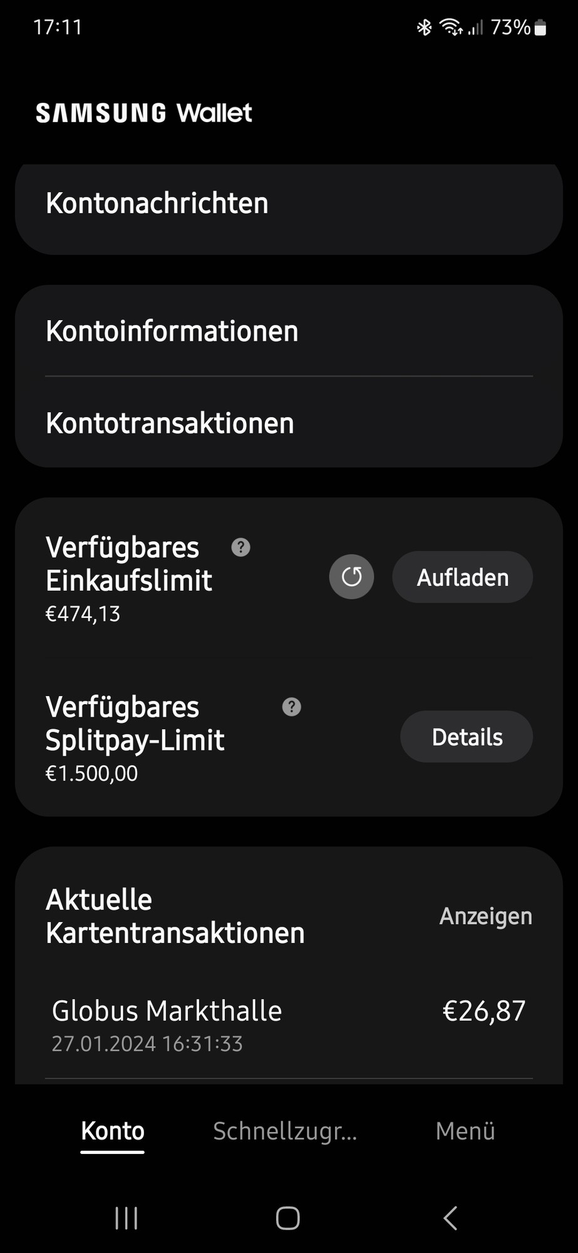578x1253 pixels.
Task: Switch to the Konto tab
Action: pos(113,1131)
